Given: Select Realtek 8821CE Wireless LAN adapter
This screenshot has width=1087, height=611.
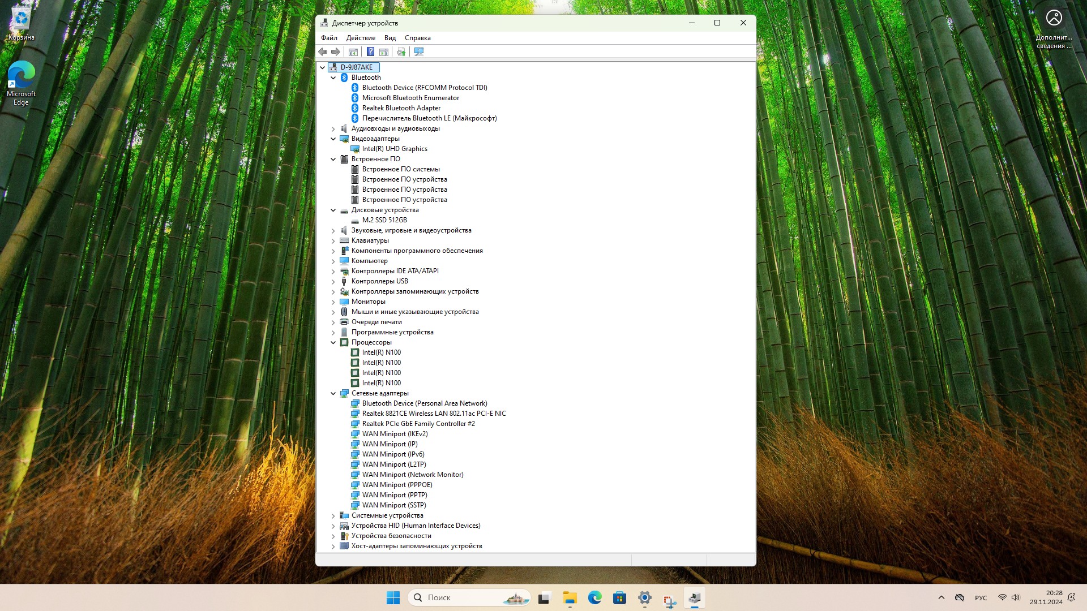Looking at the screenshot, I should (x=434, y=414).
